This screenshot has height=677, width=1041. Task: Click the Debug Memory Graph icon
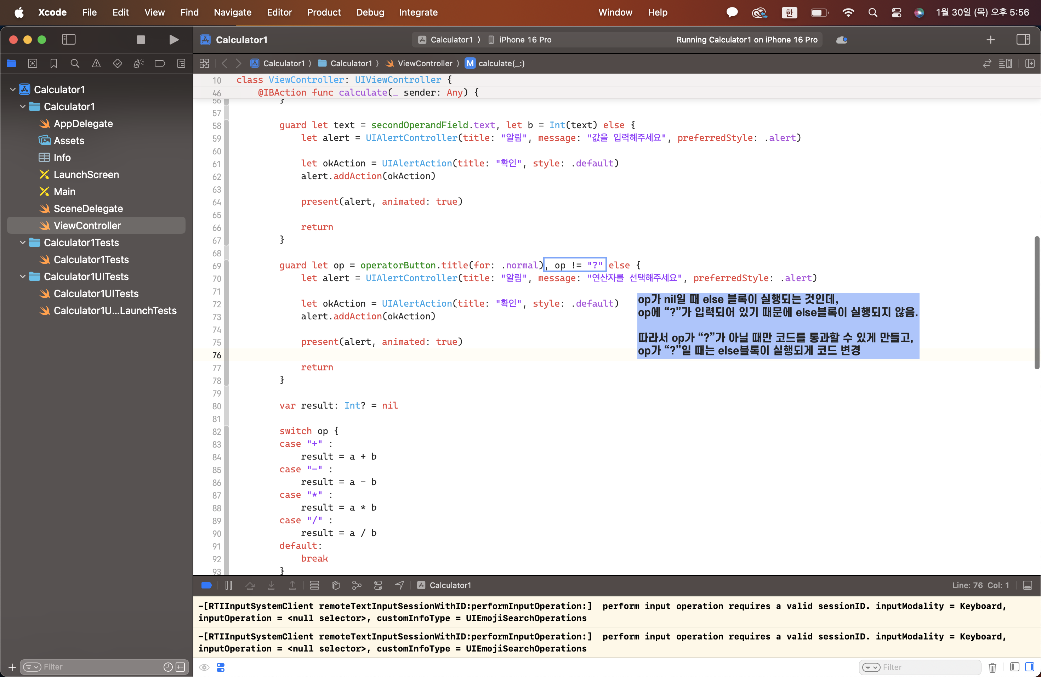(357, 585)
